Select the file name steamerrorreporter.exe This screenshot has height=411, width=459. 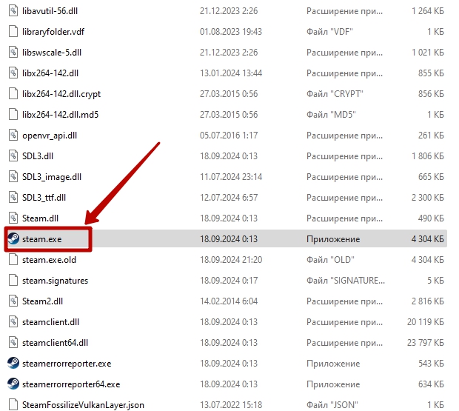pyautogui.click(x=67, y=364)
